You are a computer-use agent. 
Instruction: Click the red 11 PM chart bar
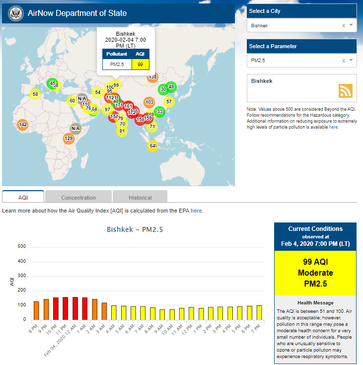pyautogui.click(x=66, y=308)
